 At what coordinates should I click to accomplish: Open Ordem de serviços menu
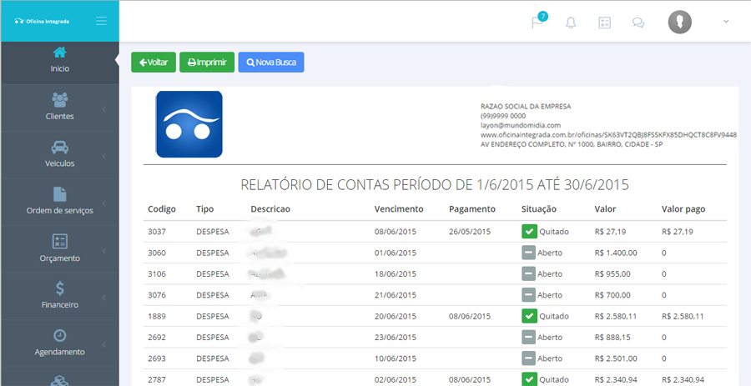60,202
